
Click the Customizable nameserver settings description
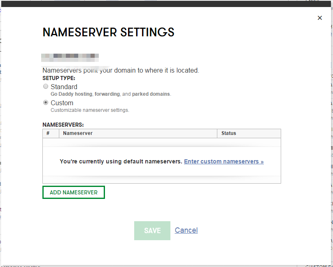click(90, 110)
